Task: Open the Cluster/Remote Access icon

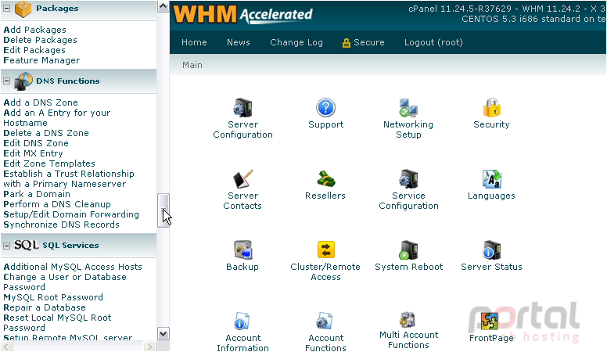Action: tap(325, 250)
